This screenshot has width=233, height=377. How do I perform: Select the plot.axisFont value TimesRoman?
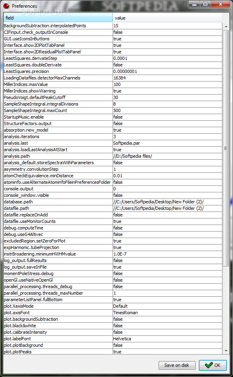pyautogui.click(x=167, y=313)
